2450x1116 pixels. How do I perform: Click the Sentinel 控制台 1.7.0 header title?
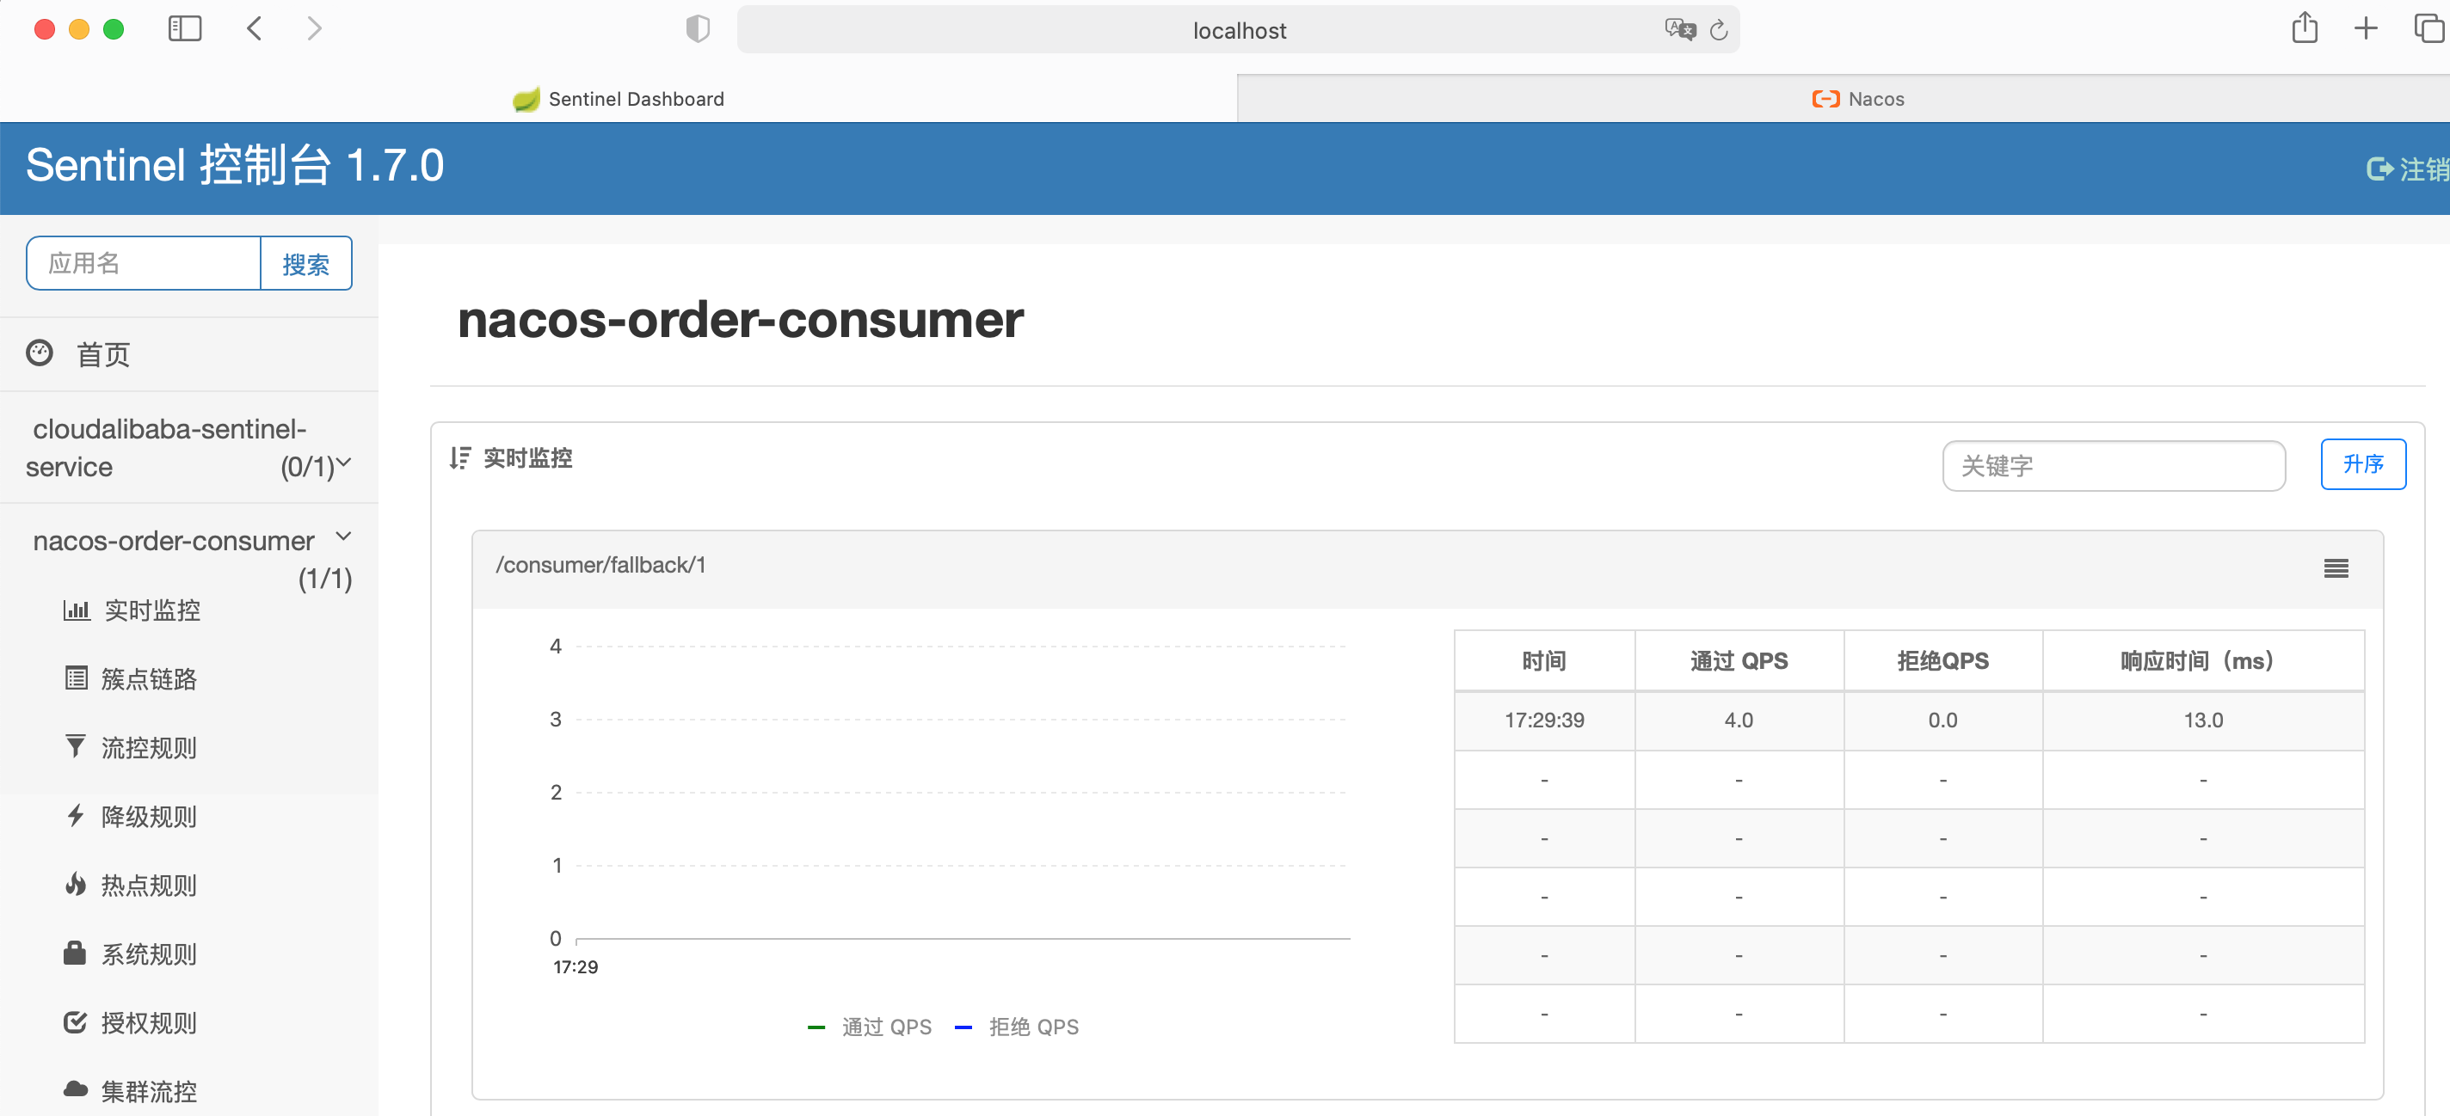tap(235, 165)
